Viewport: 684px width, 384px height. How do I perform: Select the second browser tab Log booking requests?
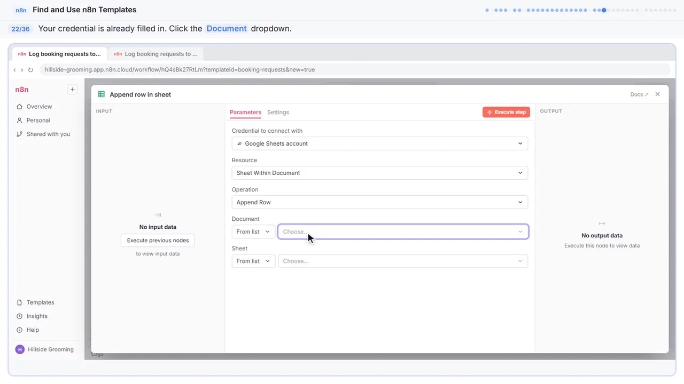156,54
